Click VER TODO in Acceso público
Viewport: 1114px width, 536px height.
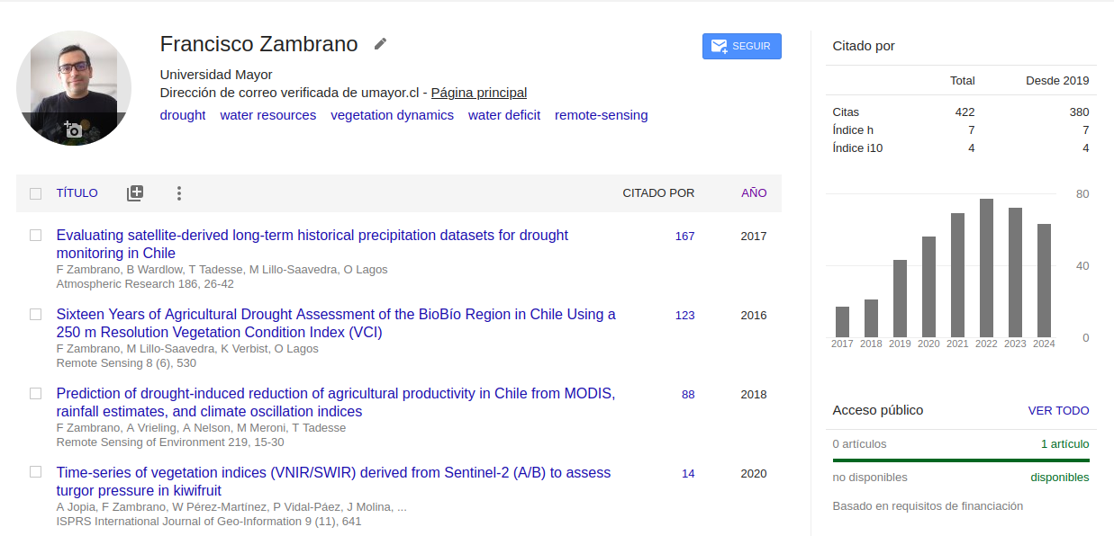point(1058,410)
